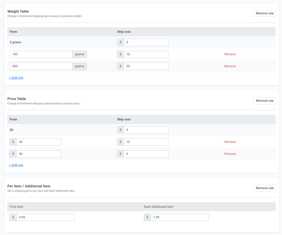282x235 pixels.
Task: Click the 100 grams weight input
Action: tap(41, 54)
